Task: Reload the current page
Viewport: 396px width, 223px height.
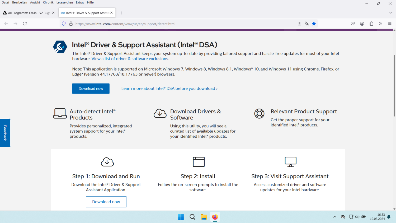Action: (x=25, y=24)
